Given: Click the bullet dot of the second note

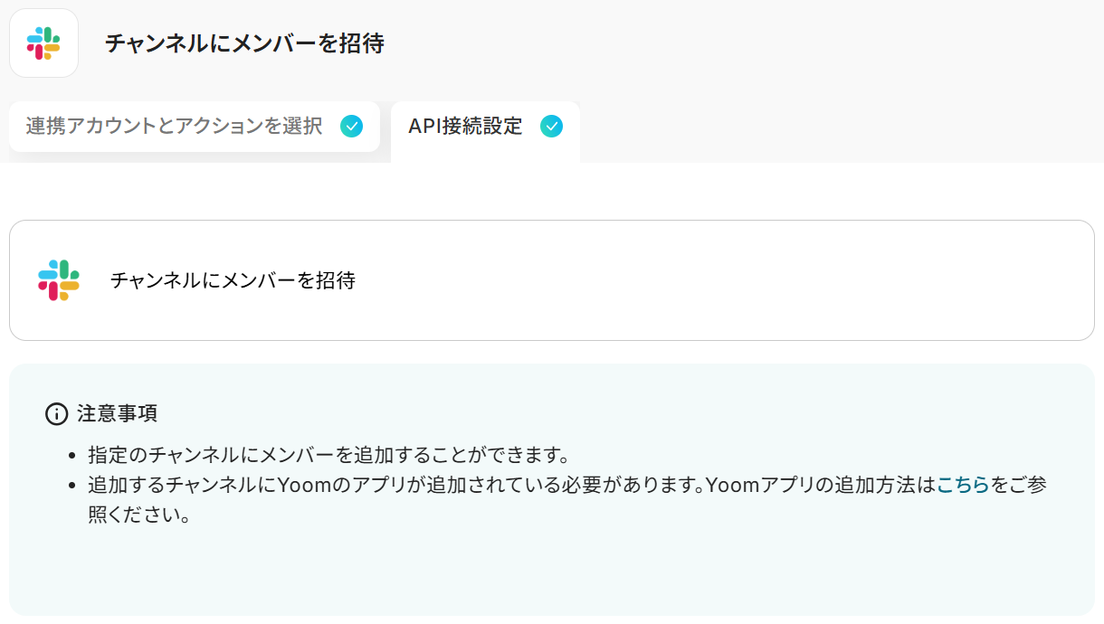Looking at the screenshot, I should tap(71, 486).
